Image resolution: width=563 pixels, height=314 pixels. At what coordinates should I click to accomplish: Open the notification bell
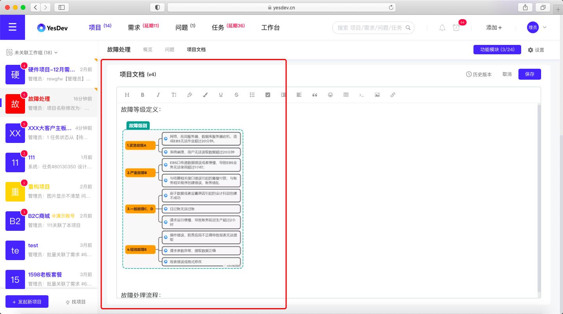pyautogui.click(x=442, y=28)
